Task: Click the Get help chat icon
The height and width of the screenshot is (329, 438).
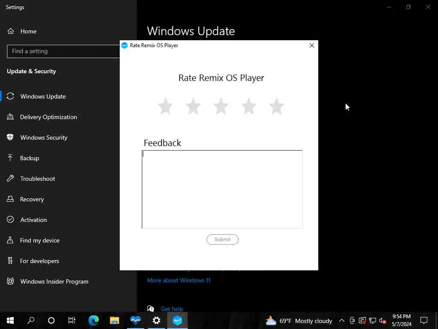Action: pyautogui.click(x=151, y=308)
